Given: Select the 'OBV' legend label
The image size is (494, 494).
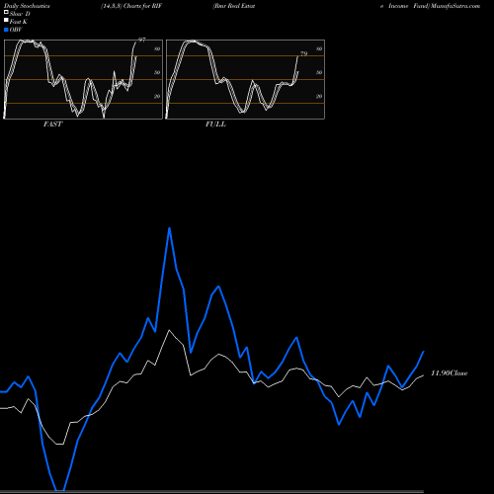Looking at the screenshot, I should (x=16, y=30).
